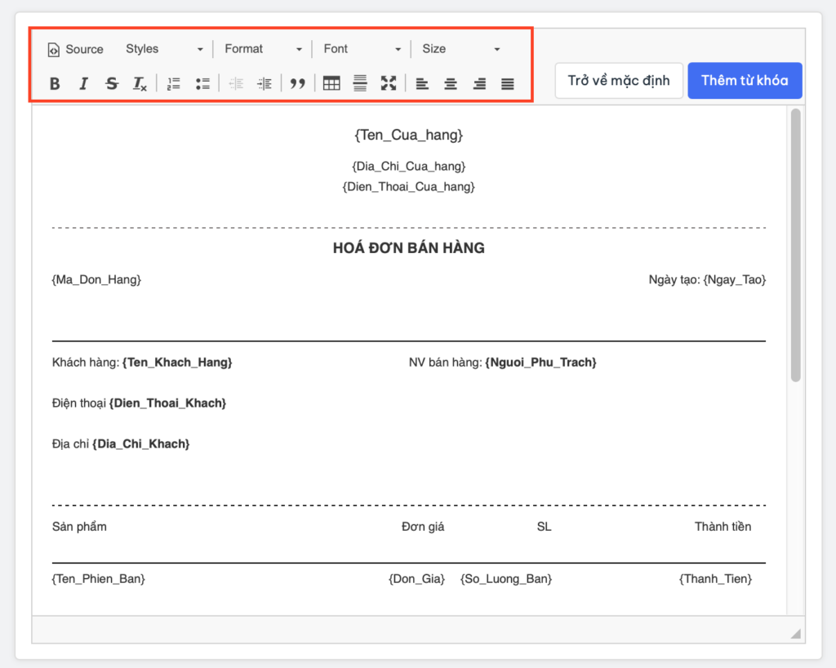Open the Font dropdown list
The image size is (836, 668).
pos(362,49)
